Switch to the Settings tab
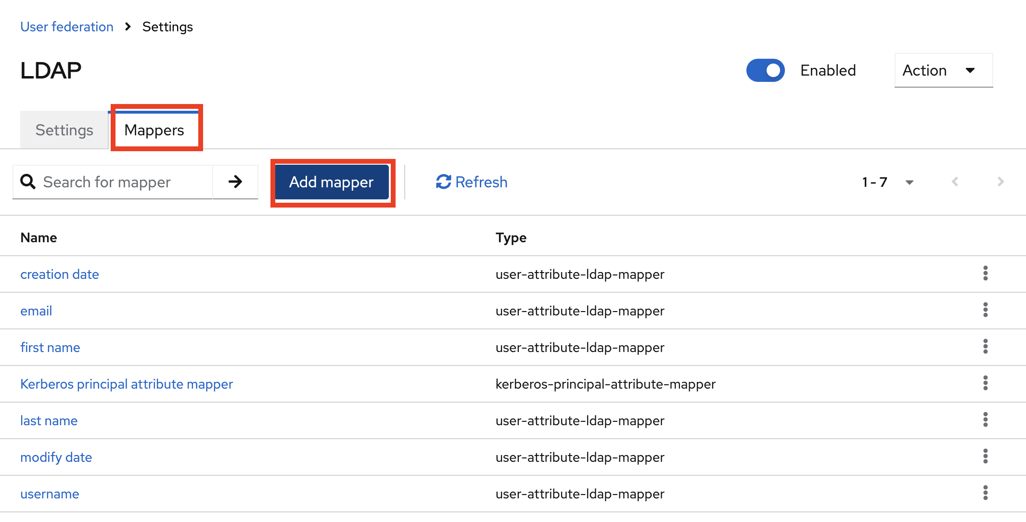The image size is (1026, 522). pos(64,130)
